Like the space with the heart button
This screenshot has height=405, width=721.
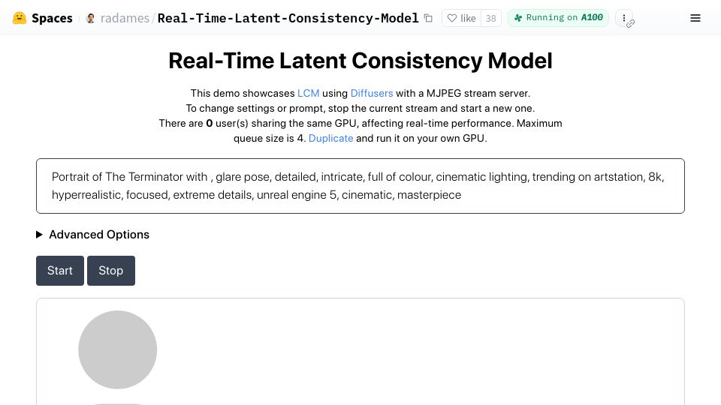pos(462,18)
